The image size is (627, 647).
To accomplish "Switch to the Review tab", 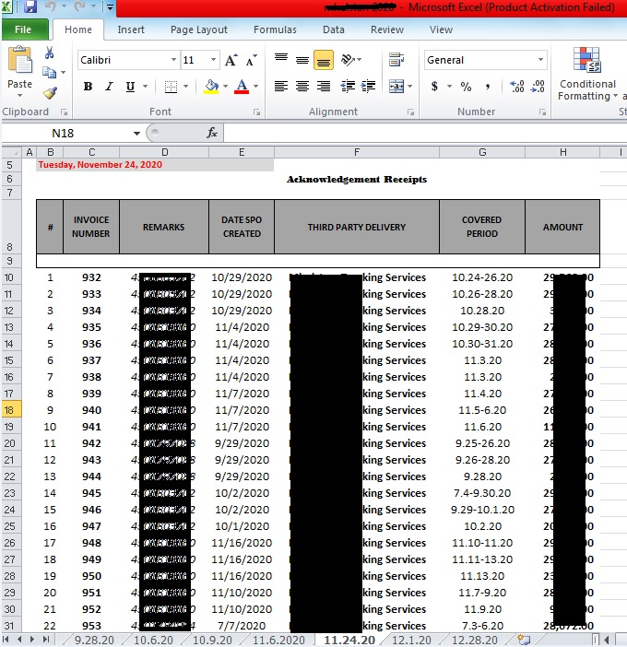I will coord(387,29).
